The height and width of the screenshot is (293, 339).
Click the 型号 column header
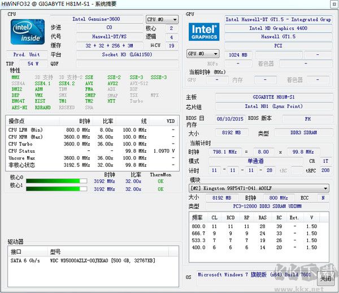108,252
